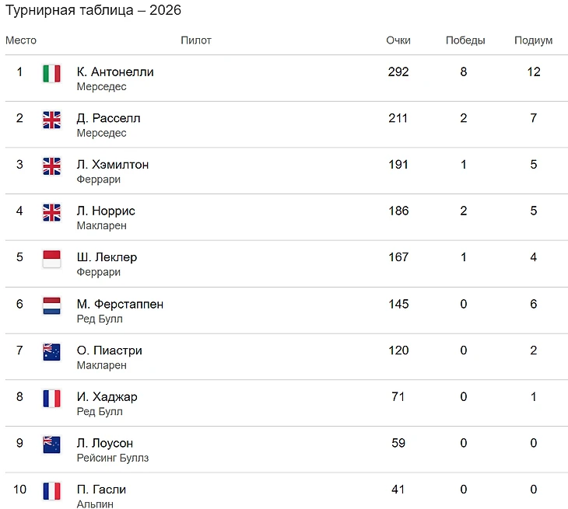The image size is (568, 509).
Task: Open Л. Хэмилтон driver link
Action: pyautogui.click(x=113, y=164)
